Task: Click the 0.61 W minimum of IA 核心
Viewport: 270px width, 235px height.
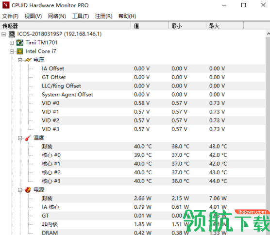Action: 180,207
